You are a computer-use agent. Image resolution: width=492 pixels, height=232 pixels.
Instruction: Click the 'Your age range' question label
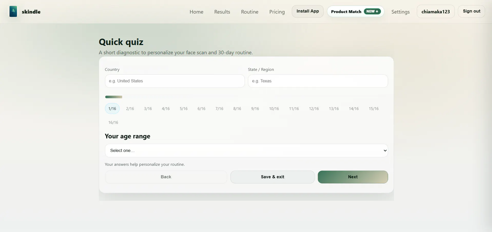tap(128, 136)
